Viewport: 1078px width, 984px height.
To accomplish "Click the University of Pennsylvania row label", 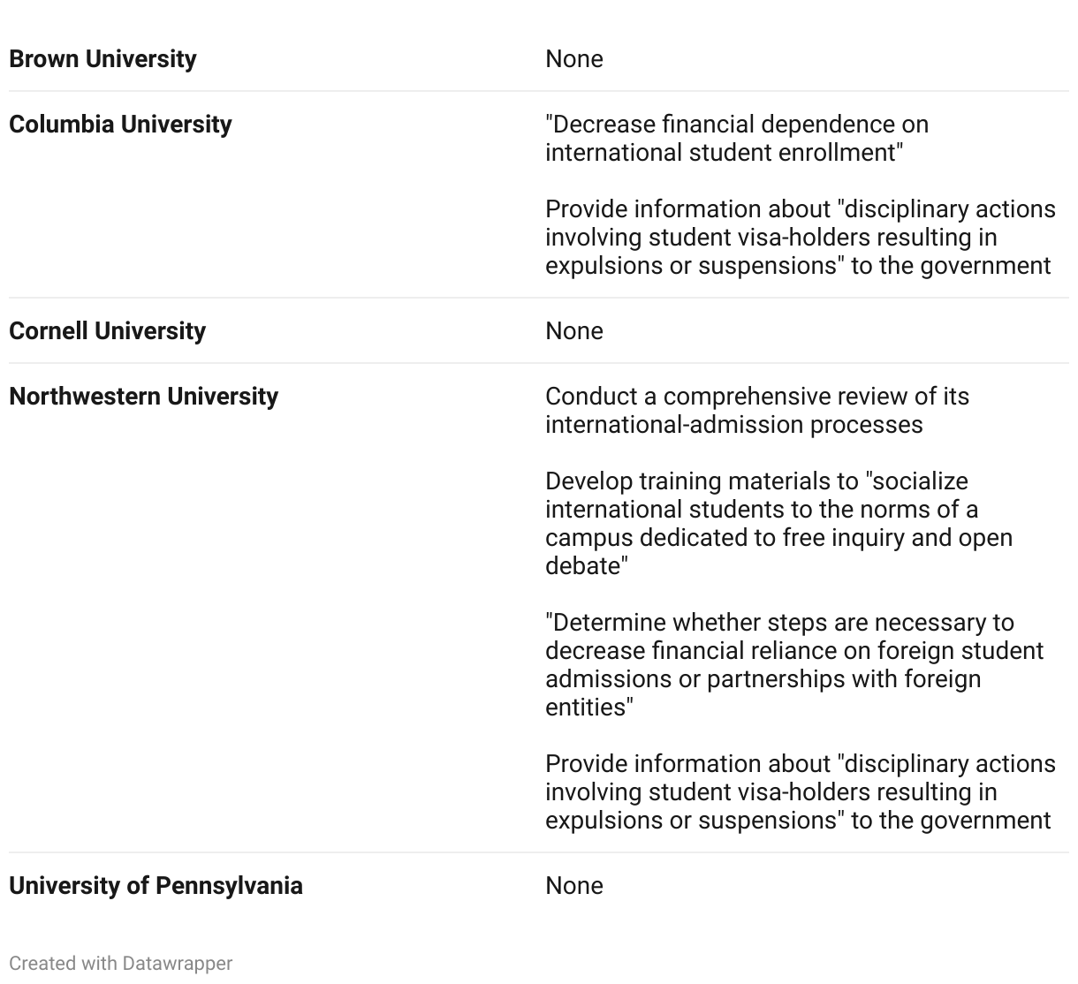I will coord(156,886).
